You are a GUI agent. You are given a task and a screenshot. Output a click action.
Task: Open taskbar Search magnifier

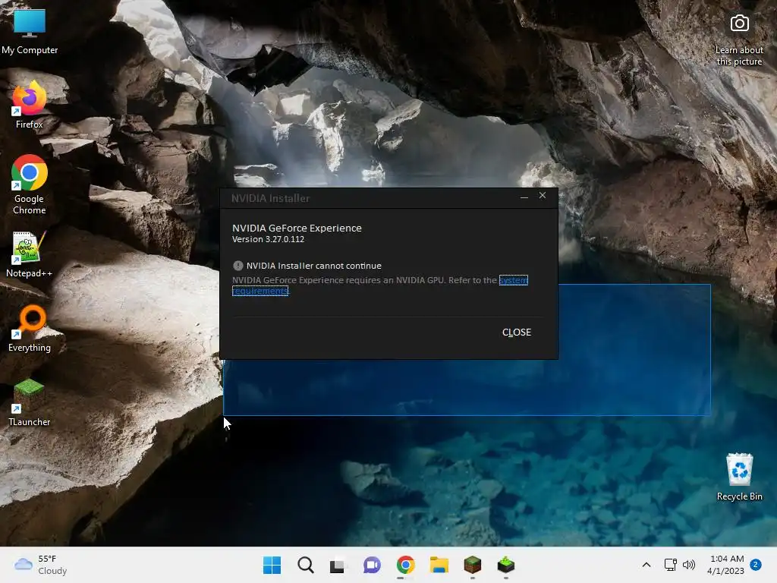click(x=305, y=565)
